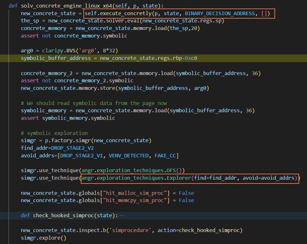Click the action=check_hooked_simproc argument

(x=199, y=230)
